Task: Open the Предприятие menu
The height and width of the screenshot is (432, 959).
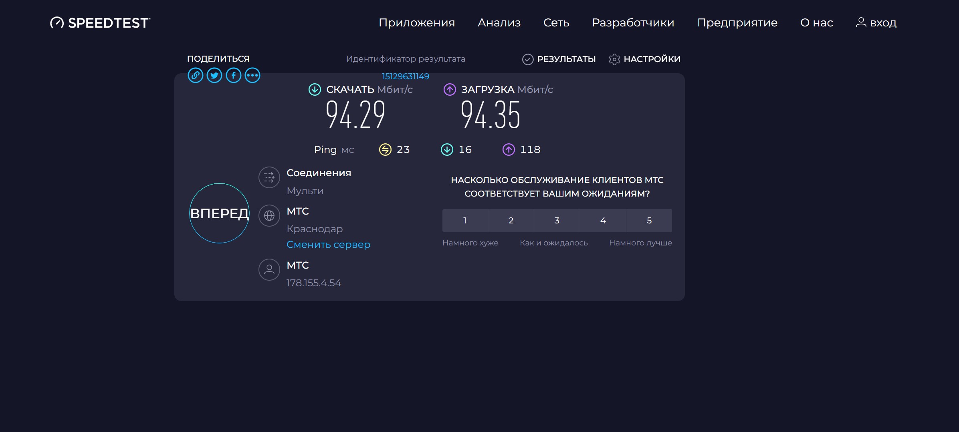Action: 737,23
